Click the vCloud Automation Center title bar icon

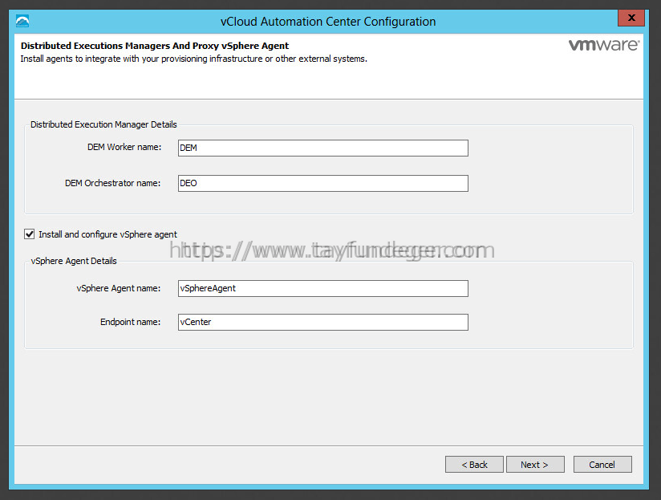pyautogui.click(x=22, y=21)
